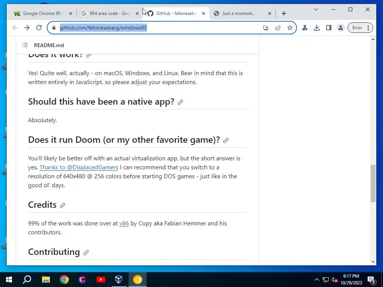
Task: Open the network status tray icon
Action: point(326,280)
